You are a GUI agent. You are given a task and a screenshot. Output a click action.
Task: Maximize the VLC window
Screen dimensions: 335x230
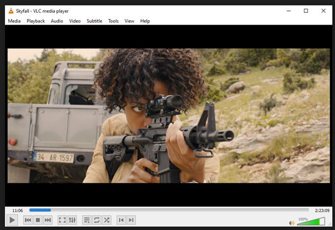coord(306,11)
